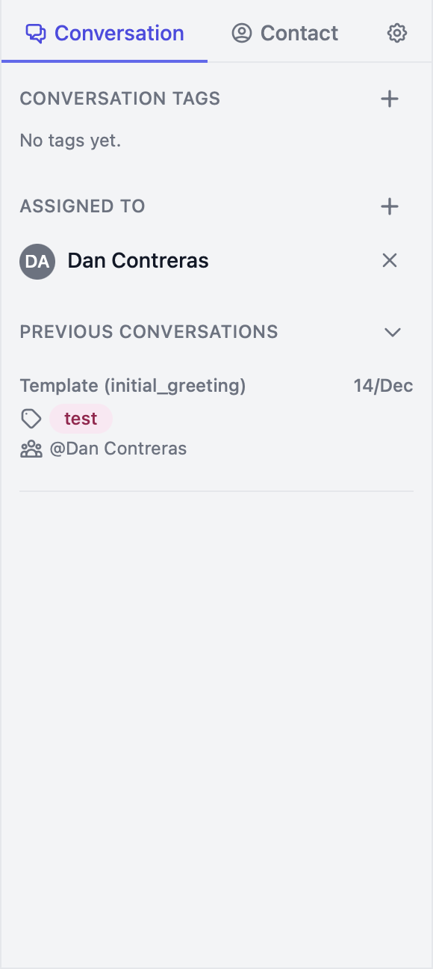Select the pink test tag pill
The height and width of the screenshot is (969, 433).
[81, 419]
